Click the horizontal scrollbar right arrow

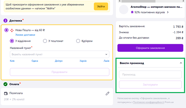(x=183, y=1)
